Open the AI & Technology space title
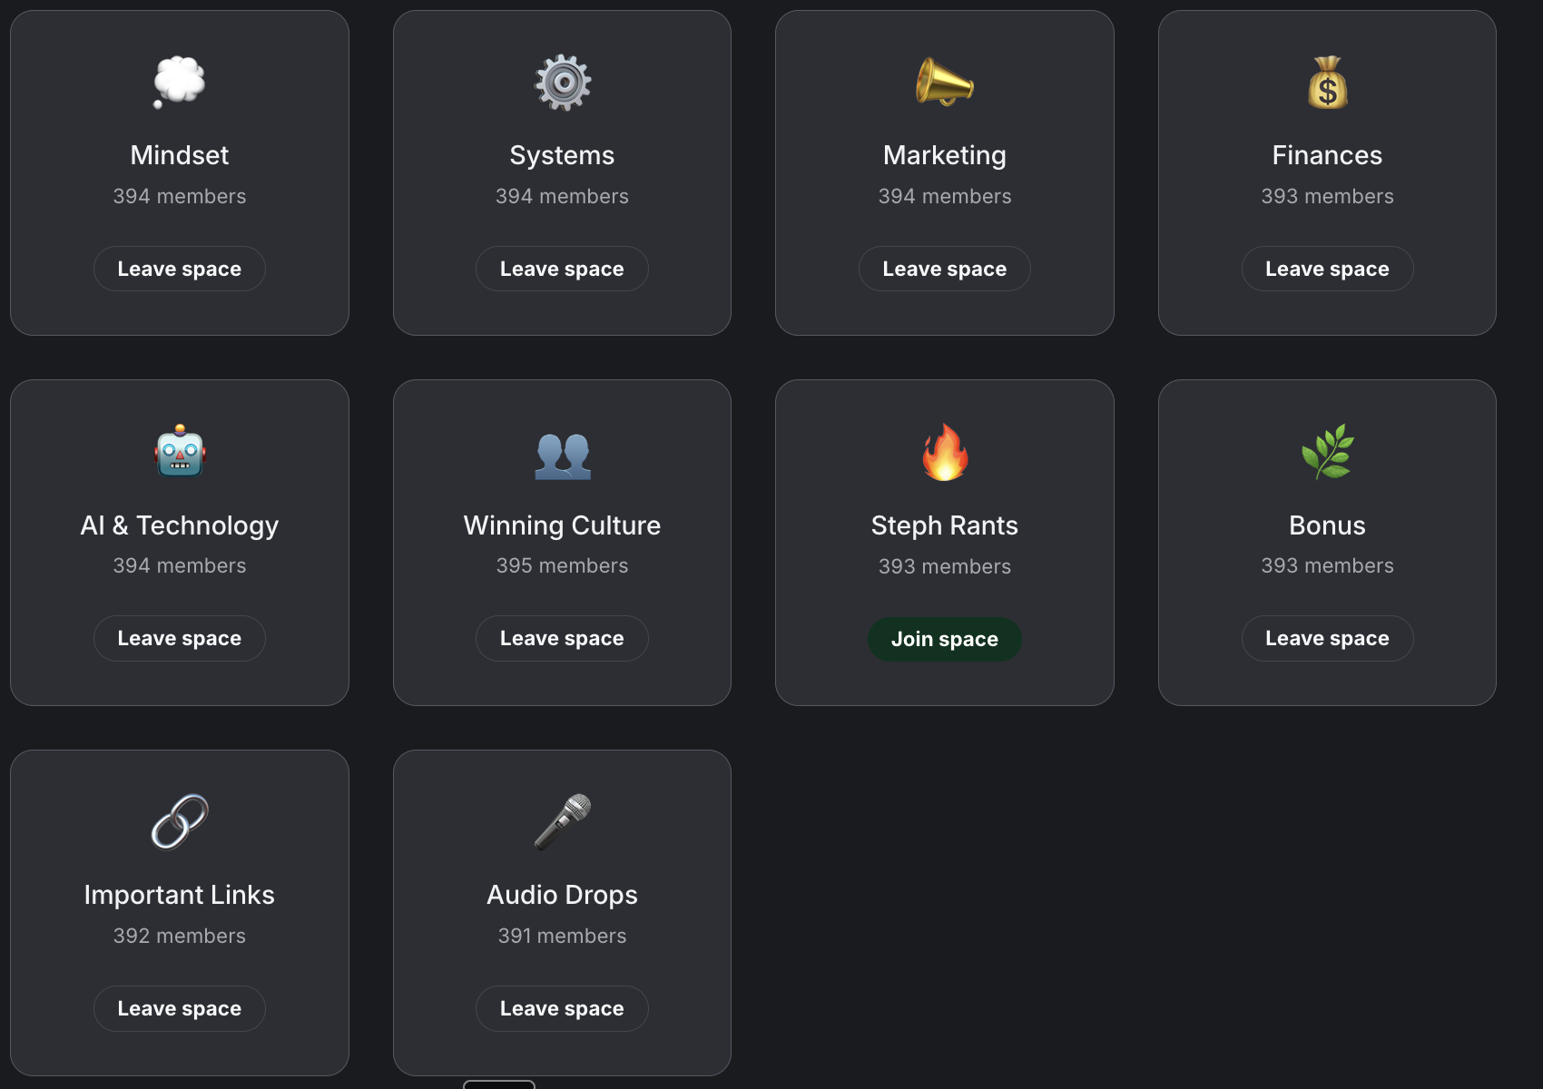Image resolution: width=1543 pixels, height=1089 pixels. tap(180, 525)
